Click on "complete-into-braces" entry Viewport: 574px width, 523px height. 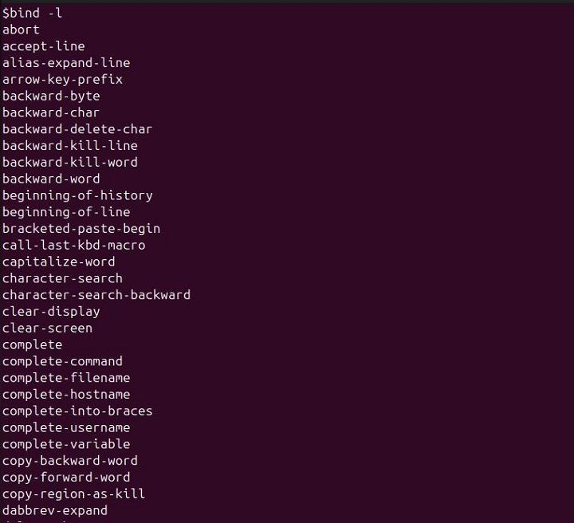[77, 411]
